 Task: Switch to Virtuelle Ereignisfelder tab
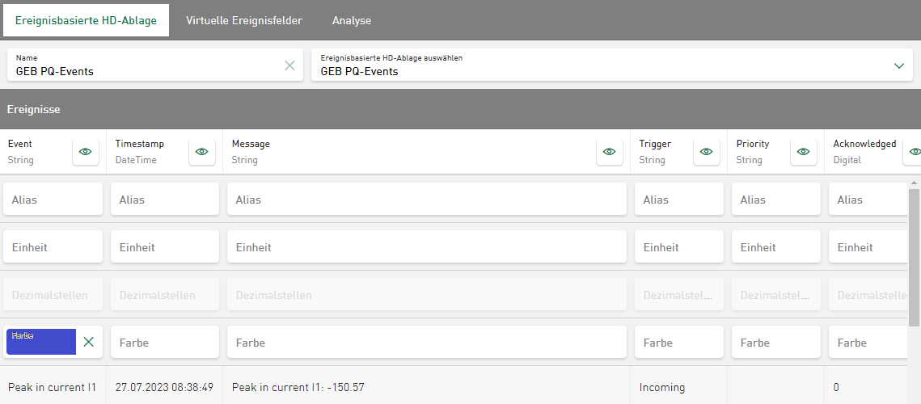point(244,20)
